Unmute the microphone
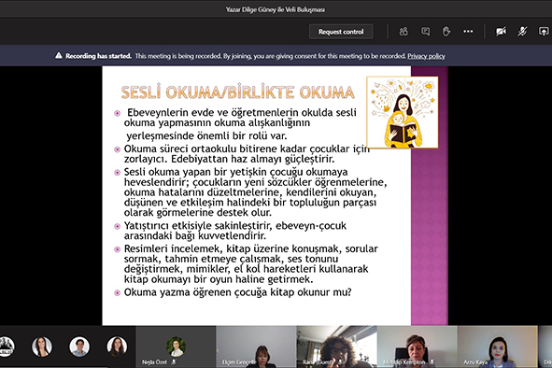This screenshot has height=368, width=552. coord(522,32)
